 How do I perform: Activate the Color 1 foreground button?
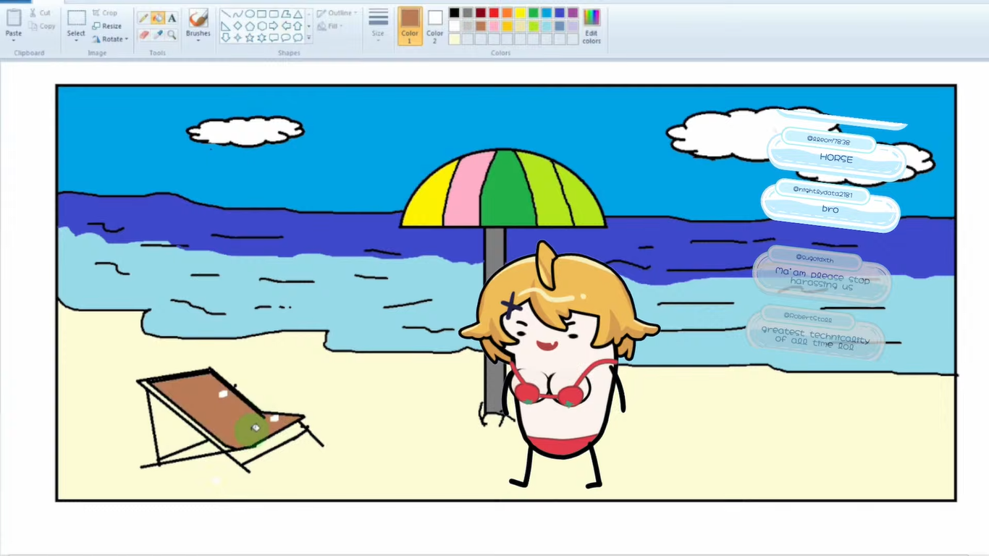[410, 25]
